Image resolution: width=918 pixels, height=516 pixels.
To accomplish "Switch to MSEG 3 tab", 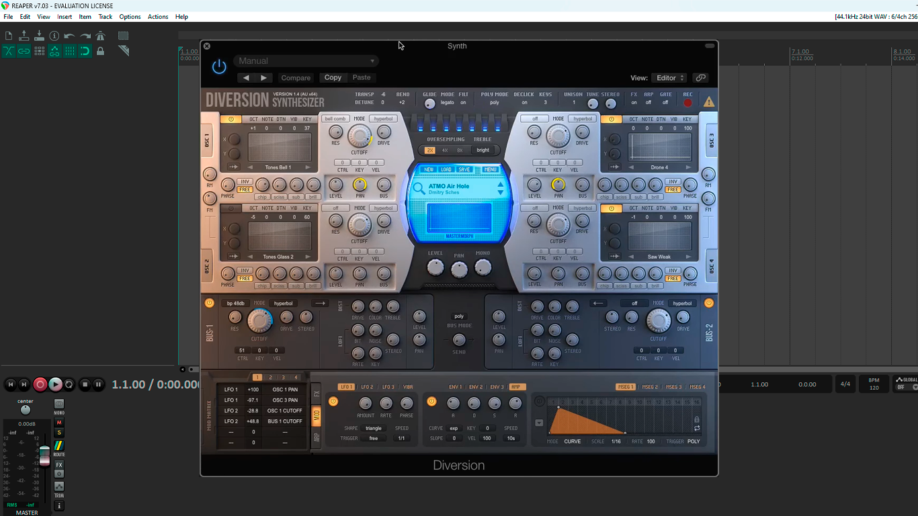I will [674, 387].
